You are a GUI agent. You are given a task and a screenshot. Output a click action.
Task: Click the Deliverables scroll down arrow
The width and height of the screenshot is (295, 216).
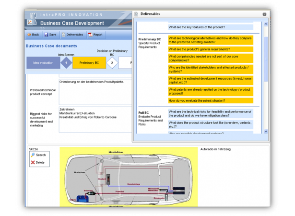[266, 131]
